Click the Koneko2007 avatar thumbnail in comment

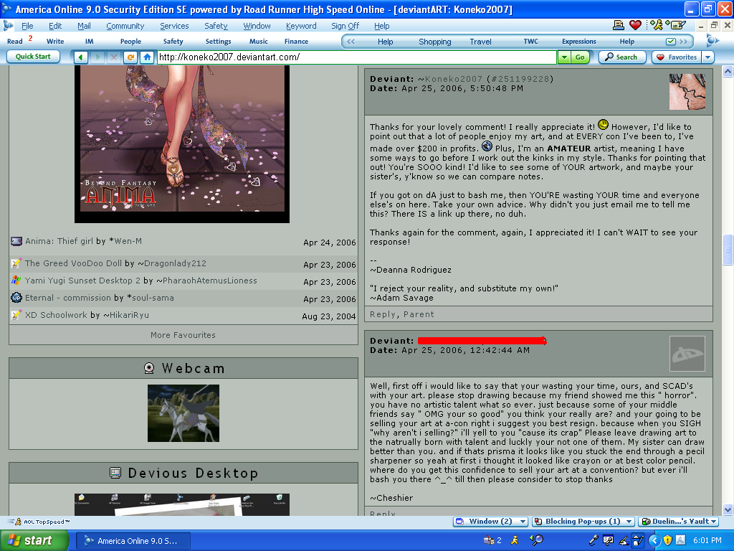click(x=687, y=92)
